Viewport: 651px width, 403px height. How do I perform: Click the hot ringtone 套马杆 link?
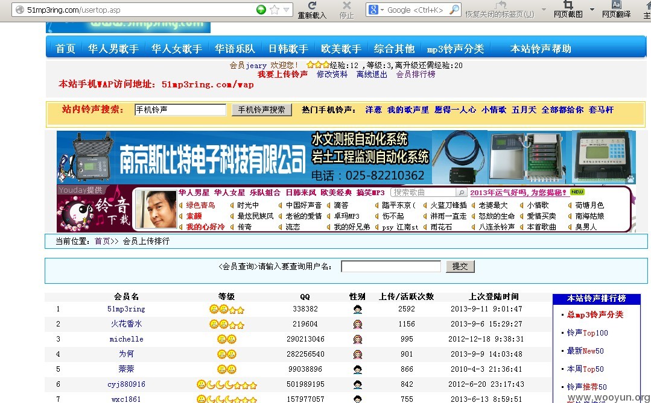pyautogui.click(x=601, y=110)
